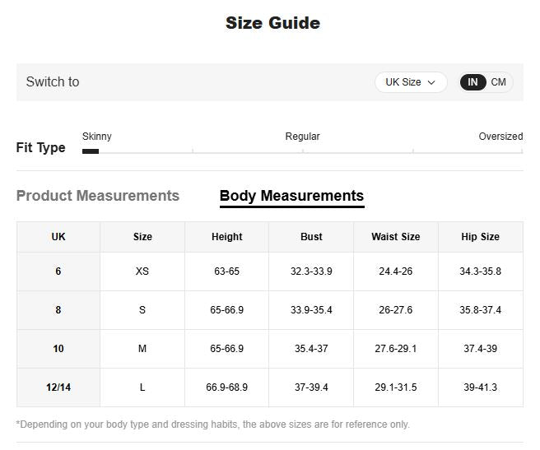
Task: Open the UK Size dropdown
Action: [x=410, y=82]
